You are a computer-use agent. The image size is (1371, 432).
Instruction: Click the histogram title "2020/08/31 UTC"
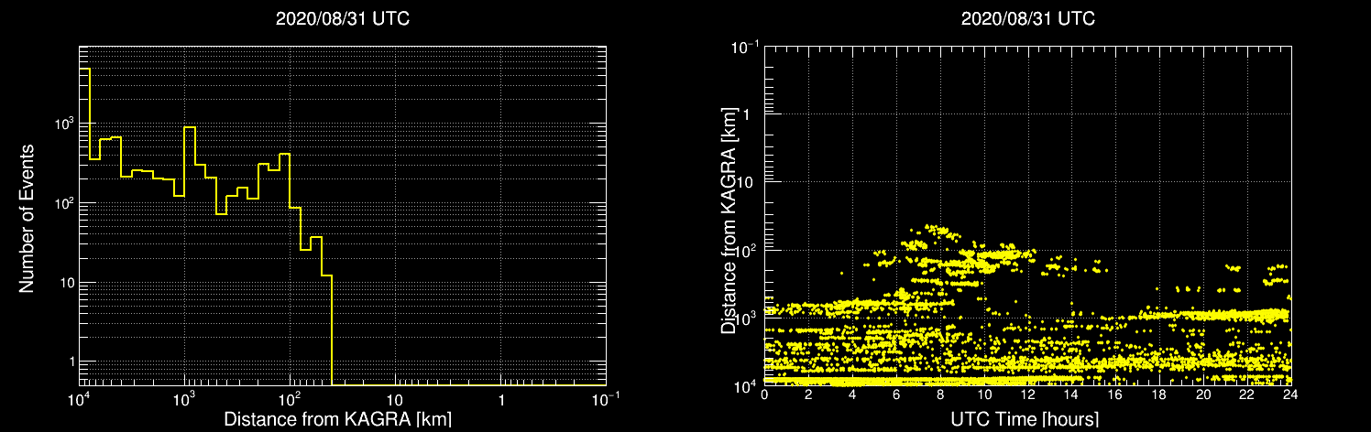(343, 18)
